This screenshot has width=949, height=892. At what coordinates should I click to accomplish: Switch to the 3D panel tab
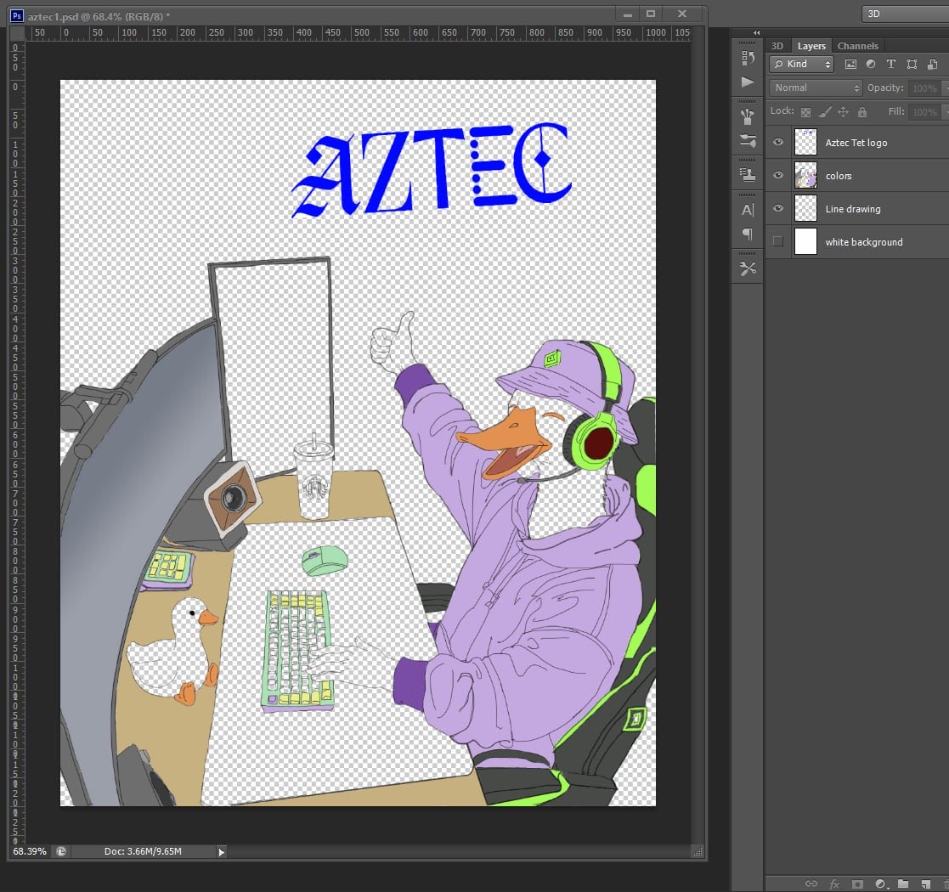pyautogui.click(x=777, y=45)
